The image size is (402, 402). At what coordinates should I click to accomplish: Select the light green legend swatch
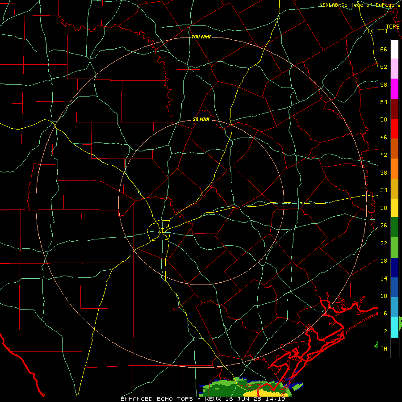point(394,247)
